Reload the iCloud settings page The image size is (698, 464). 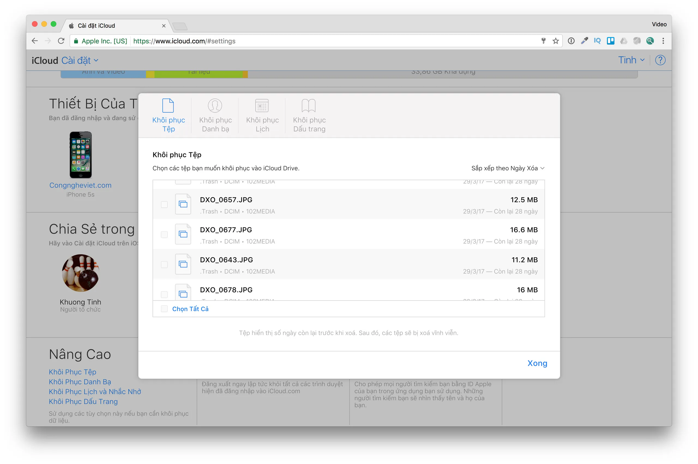[61, 41]
